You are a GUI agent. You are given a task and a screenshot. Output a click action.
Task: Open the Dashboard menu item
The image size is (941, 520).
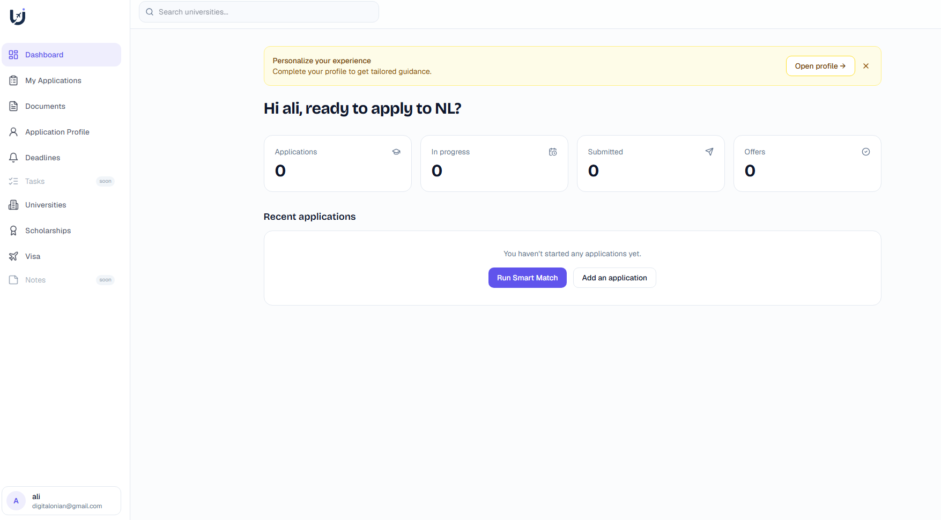[62, 55]
